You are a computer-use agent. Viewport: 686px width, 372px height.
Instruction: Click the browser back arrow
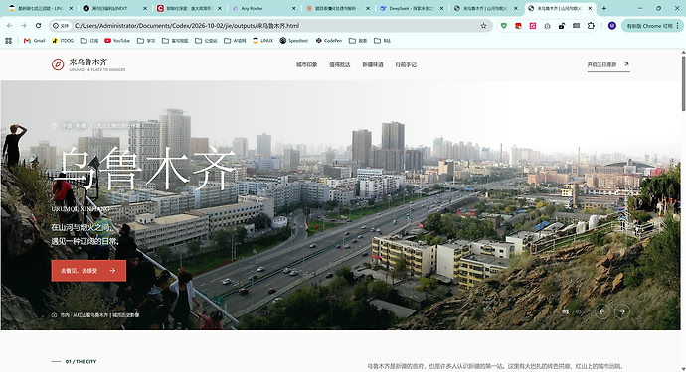10,26
